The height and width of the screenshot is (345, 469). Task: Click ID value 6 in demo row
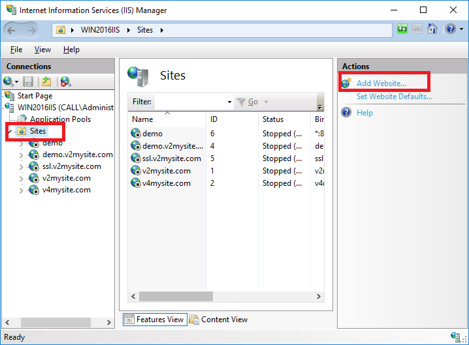(x=212, y=133)
